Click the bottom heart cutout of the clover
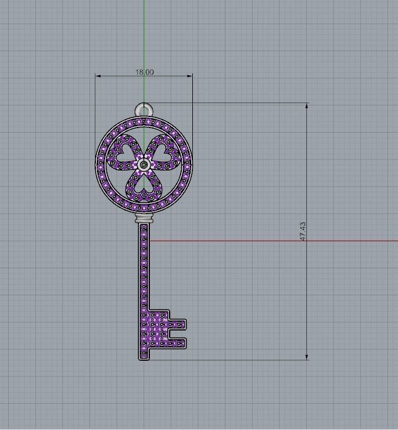398x430 pixels. tap(144, 186)
